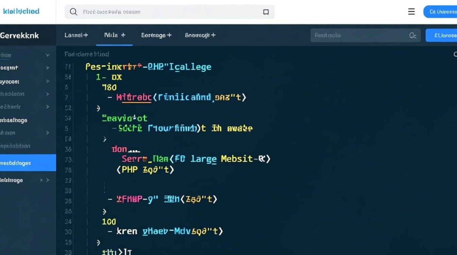The image size is (457, 255).
Task: Expand the chevron next to the segtat sidebar item
Action: click(x=48, y=68)
